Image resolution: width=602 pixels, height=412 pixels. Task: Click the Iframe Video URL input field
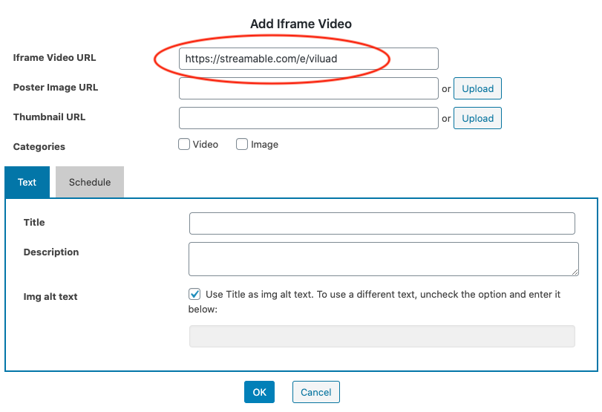pos(308,59)
